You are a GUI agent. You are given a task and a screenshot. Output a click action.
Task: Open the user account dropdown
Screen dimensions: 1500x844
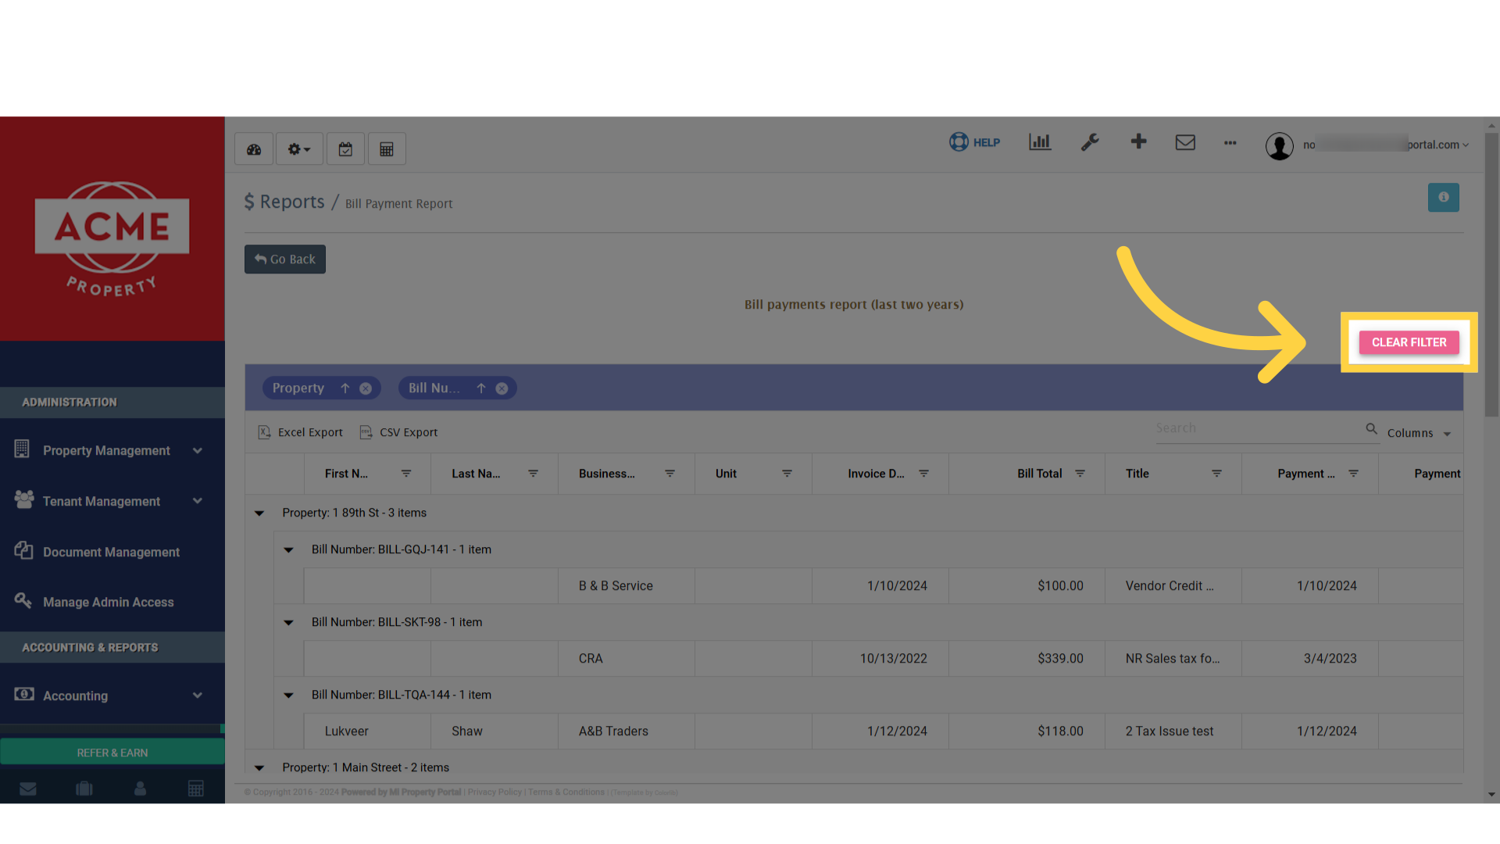[x=1367, y=145]
